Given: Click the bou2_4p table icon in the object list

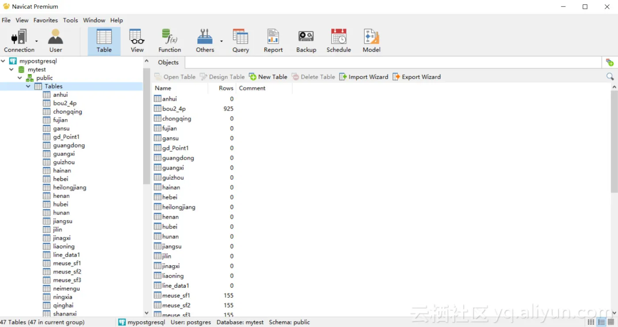Looking at the screenshot, I should click(x=158, y=109).
